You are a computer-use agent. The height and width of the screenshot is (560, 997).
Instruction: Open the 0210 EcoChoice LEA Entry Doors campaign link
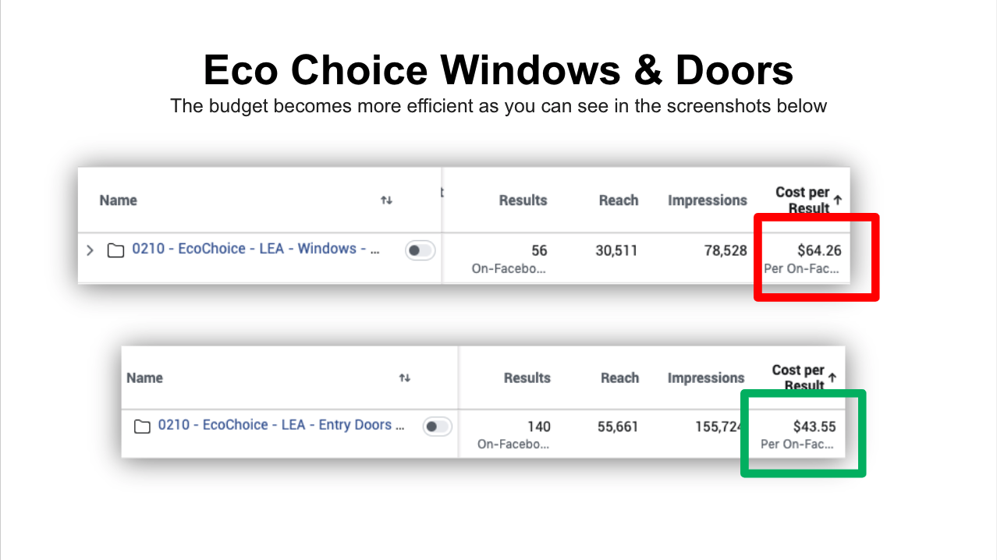[281, 425]
